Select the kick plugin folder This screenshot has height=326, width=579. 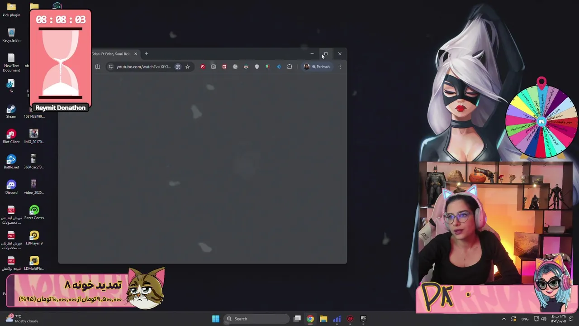pos(11,10)
